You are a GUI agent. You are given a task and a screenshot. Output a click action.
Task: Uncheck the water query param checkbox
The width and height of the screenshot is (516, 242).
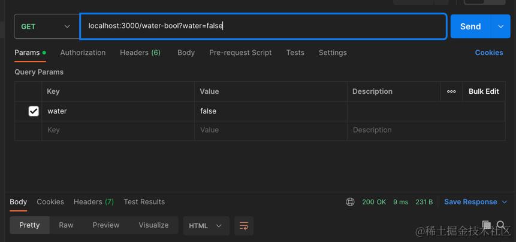(34, 111)
